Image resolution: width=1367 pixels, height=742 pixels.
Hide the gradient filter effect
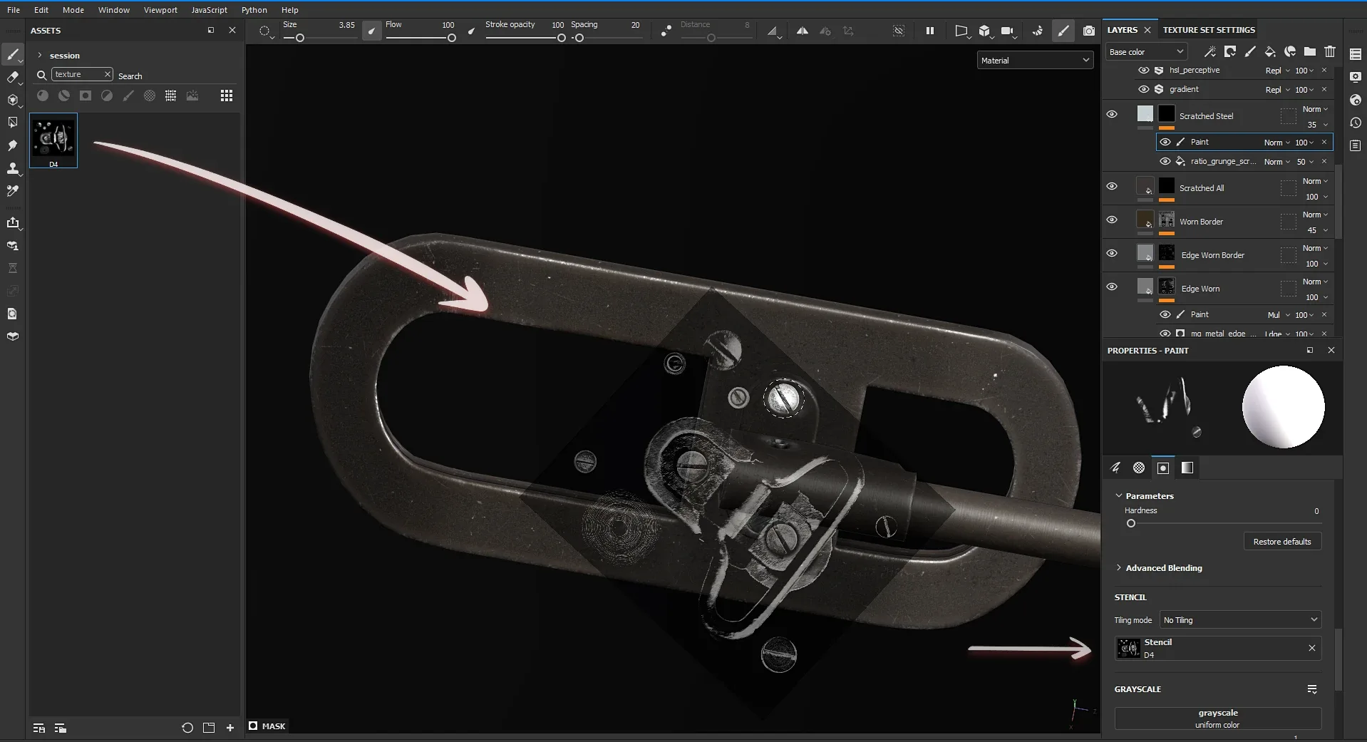click(x=1143, y=89)
